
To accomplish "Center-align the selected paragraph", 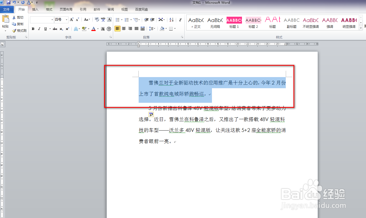I will pos(124,29).
